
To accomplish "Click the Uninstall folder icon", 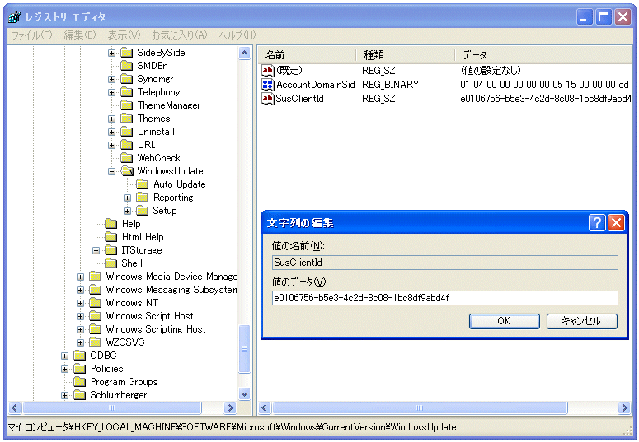I will (x=127, y=132).
